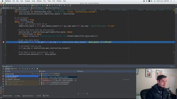
Task: Open the Terminal tool window
Action: point(38,96)
